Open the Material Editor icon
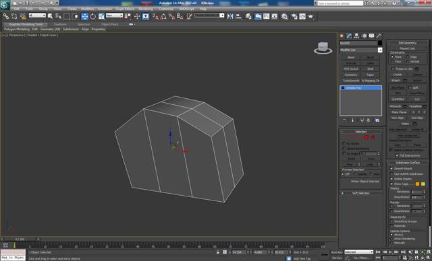This screenshot has height=261, width=432. click(x=284, y=16)
